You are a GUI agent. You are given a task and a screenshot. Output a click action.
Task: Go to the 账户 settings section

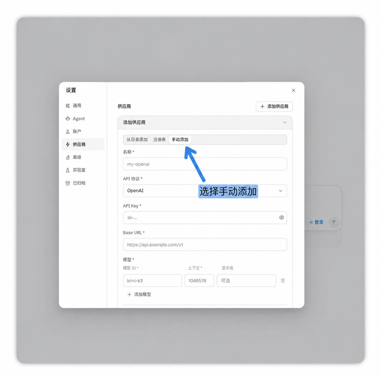(83, 132)
